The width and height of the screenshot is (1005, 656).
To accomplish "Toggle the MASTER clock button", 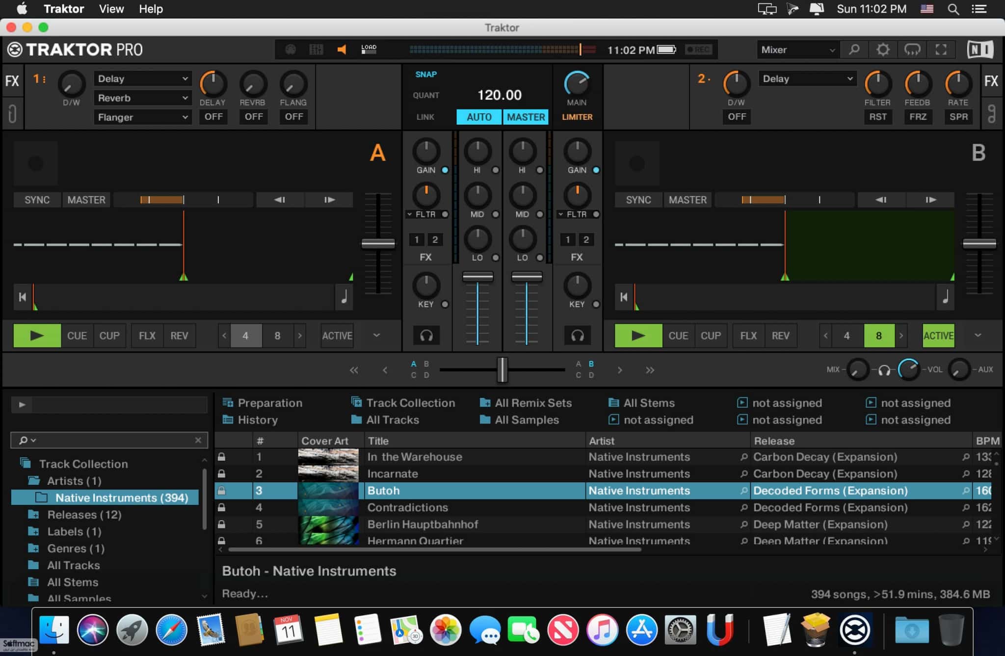I will point(526,117).
